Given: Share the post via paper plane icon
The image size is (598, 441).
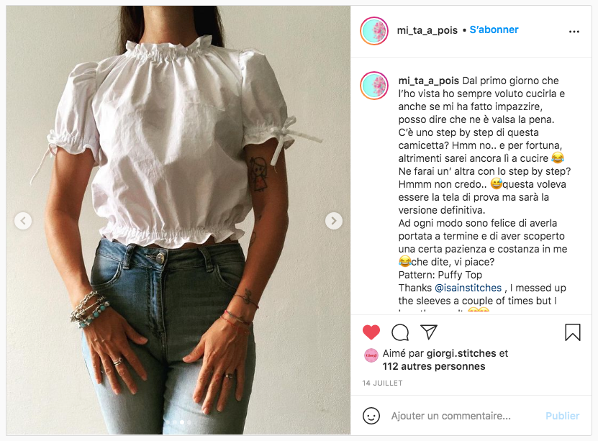Looking at the screenshot, I should (x=429, y=332).
